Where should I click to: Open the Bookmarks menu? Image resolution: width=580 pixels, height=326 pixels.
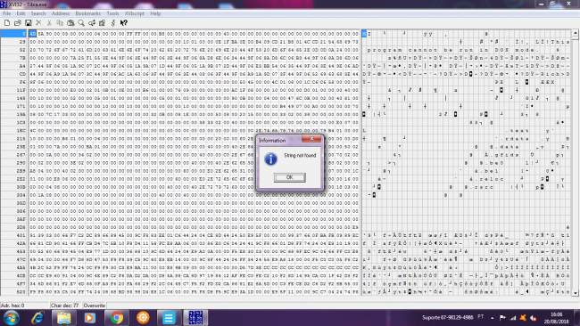point(88,13)
